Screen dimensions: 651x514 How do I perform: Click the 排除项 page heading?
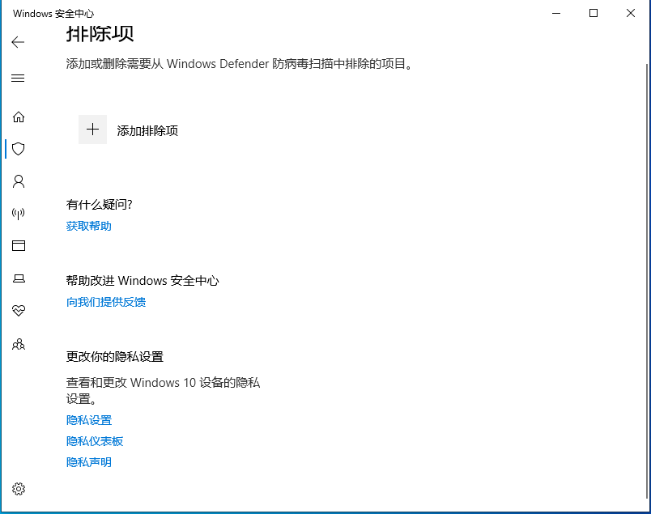pyautogui.click(x=100, y=34)
